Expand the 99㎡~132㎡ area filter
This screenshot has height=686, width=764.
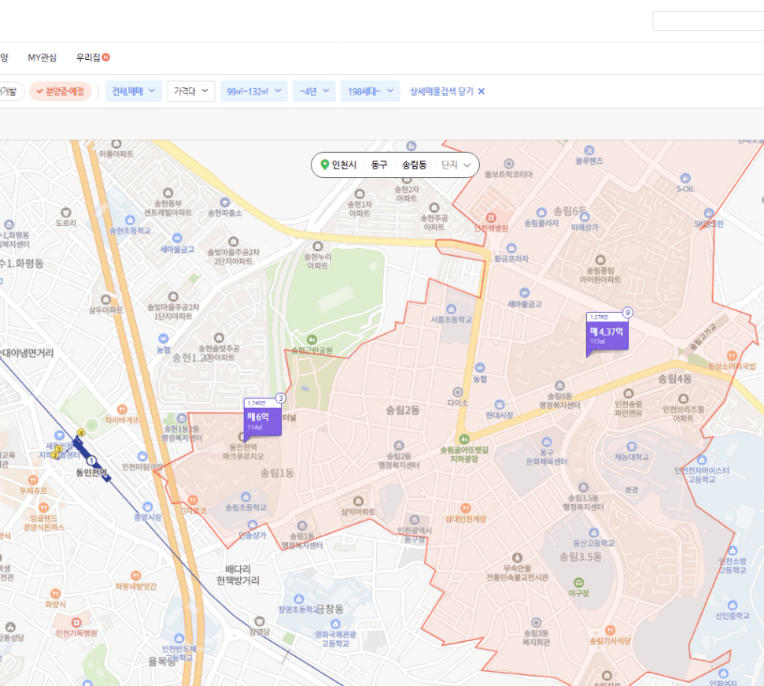tap(253, 91)
